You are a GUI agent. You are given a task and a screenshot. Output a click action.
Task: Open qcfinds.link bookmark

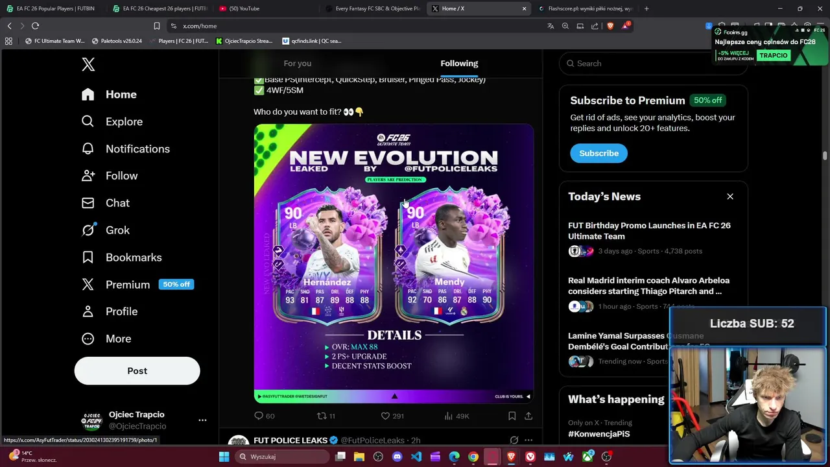pos(312,41)
